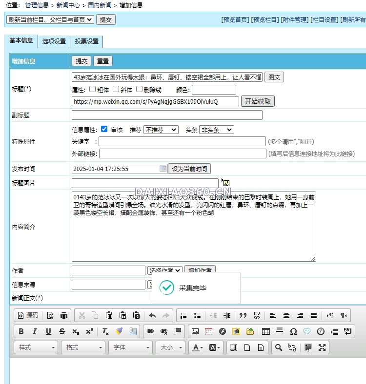Toggle bold in the editor toolbar

pos(21,331)
